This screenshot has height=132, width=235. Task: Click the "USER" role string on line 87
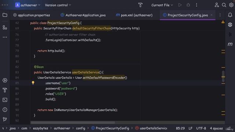[x=59, y=94]
